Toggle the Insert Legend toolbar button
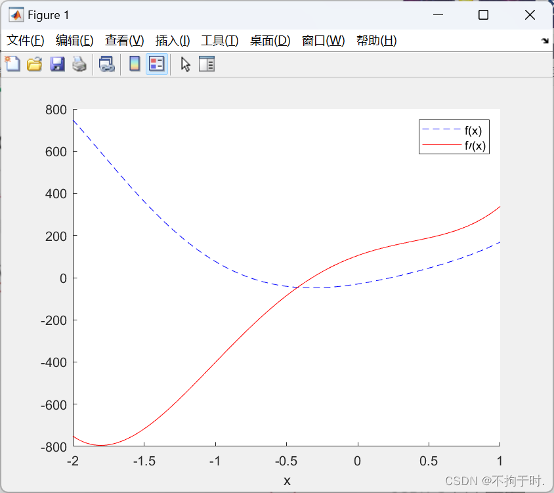The height and width of the screenshot is (493, 554). click(x=156, y=64)
